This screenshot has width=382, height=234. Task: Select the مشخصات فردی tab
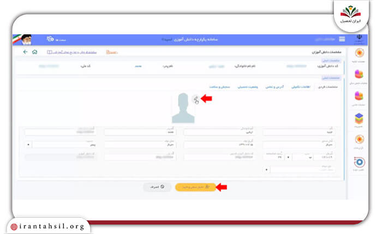click(x=327, y=87)
